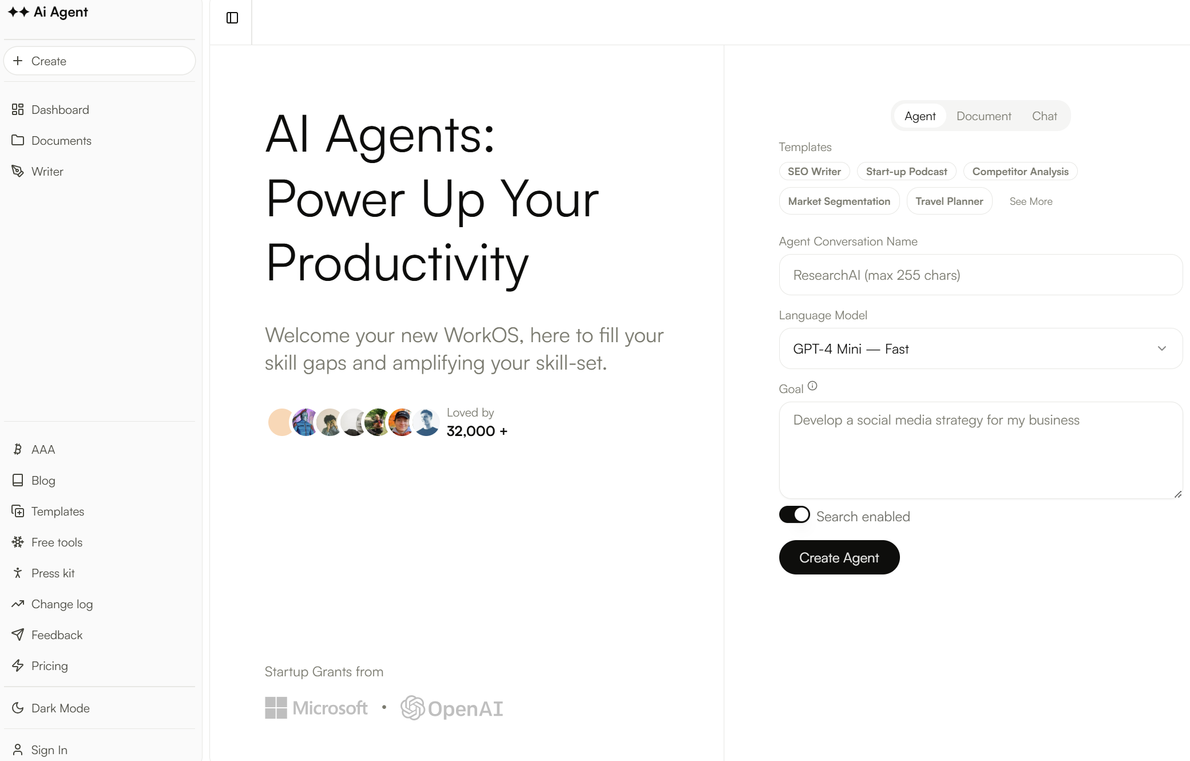
Task: Select the Competitor Analysis template
Action: click(1020, 171)
